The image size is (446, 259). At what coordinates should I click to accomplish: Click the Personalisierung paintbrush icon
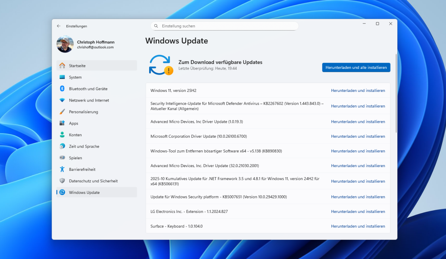[62, 112]
